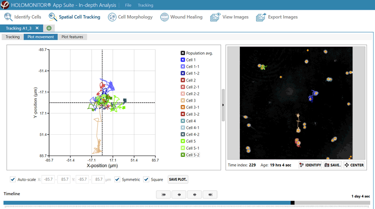The height and width of the screenshot is (209, 375).
Task: Click the timeline slider handle
Action: (x=292, y=203)
